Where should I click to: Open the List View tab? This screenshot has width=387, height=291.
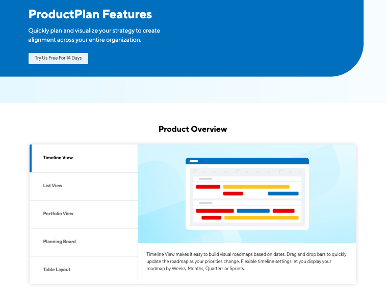(84, 186)
